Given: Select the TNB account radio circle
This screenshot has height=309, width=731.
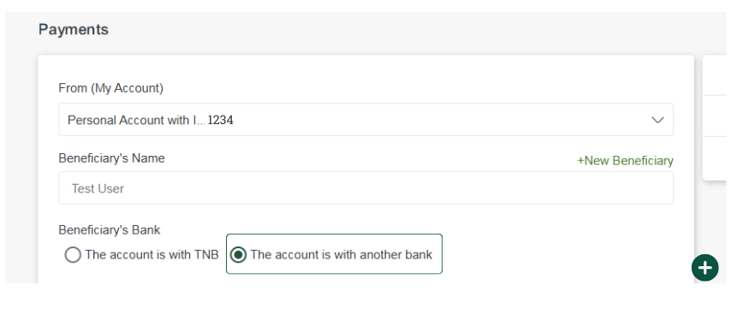Looking at the screenshot, I should coord(72,255).
